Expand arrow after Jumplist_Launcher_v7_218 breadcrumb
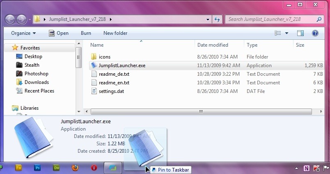The height and width of the screenshot is (174, 330). pos(111,19)
